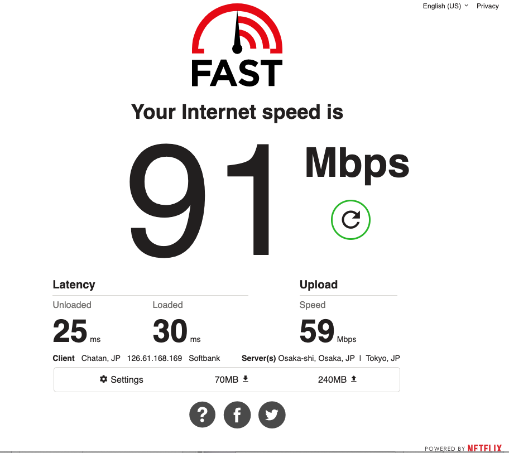Open the help question mark icon
509x453 pixels.
(x=202, y=415)
